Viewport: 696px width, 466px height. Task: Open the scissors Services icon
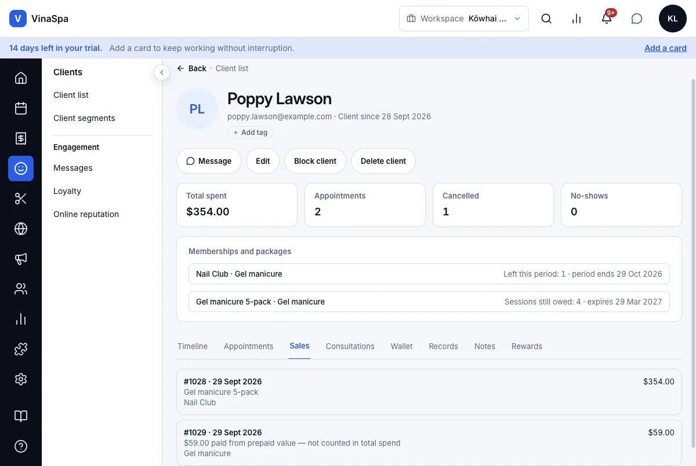click(x=21, y=199)
